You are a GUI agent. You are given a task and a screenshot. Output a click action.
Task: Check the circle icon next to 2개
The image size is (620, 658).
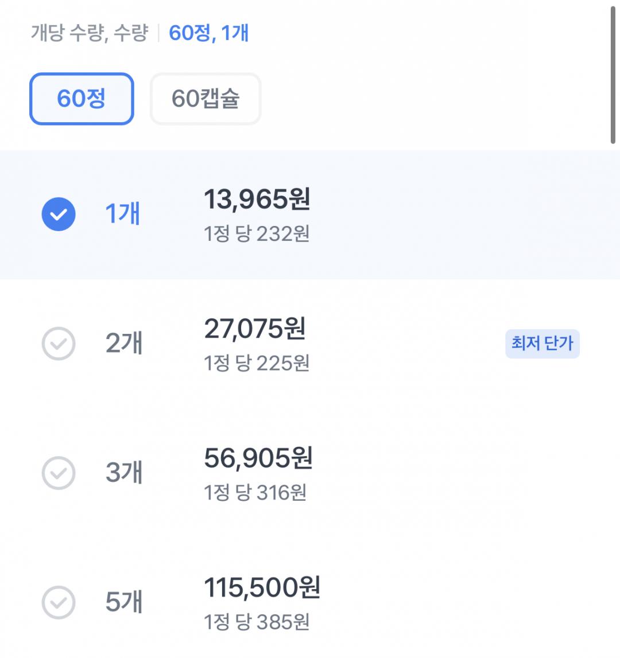(x=59, y=344)
